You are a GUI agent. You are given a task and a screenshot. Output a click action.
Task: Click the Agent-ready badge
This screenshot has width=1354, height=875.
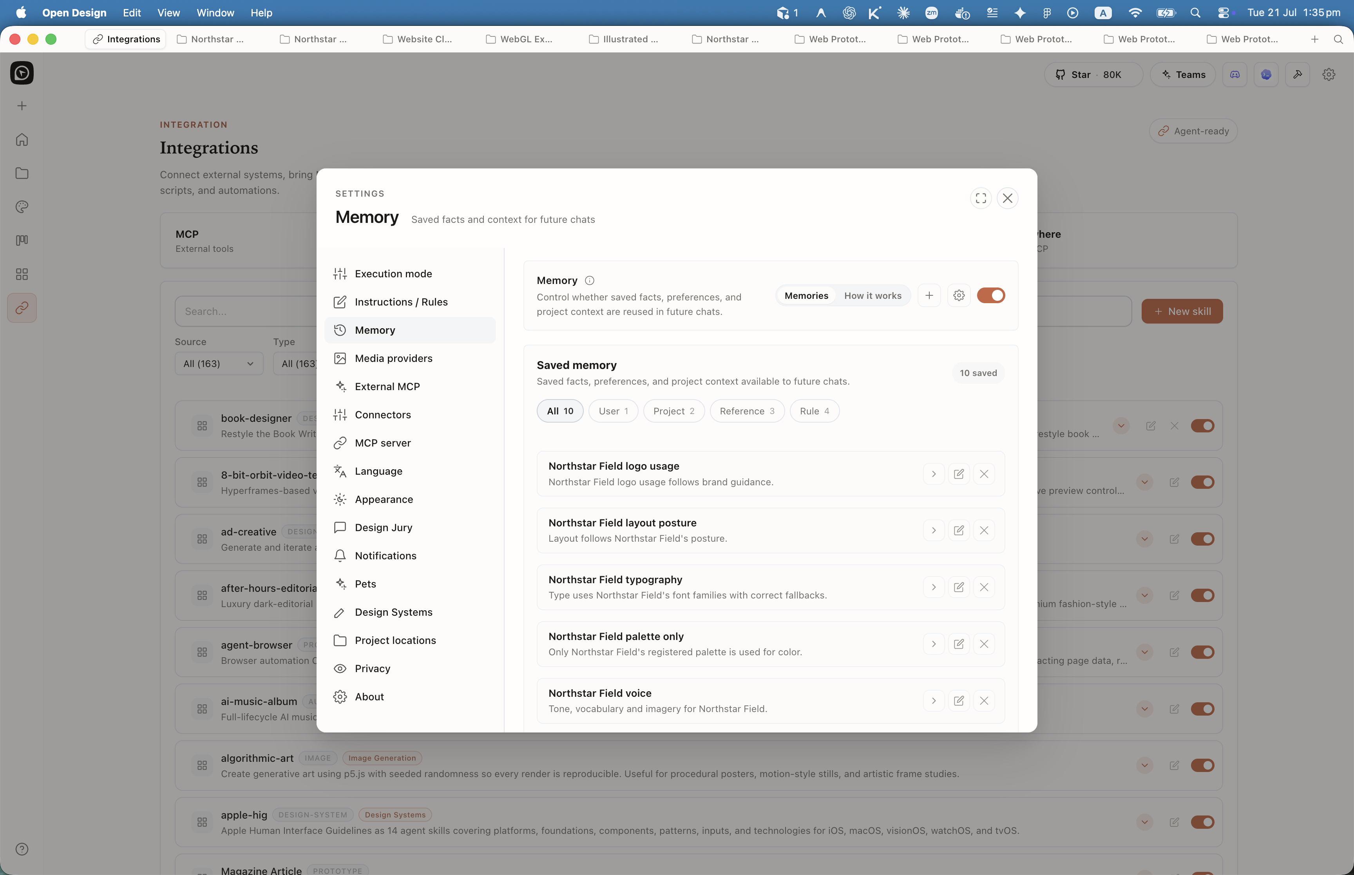[1193, 131]
